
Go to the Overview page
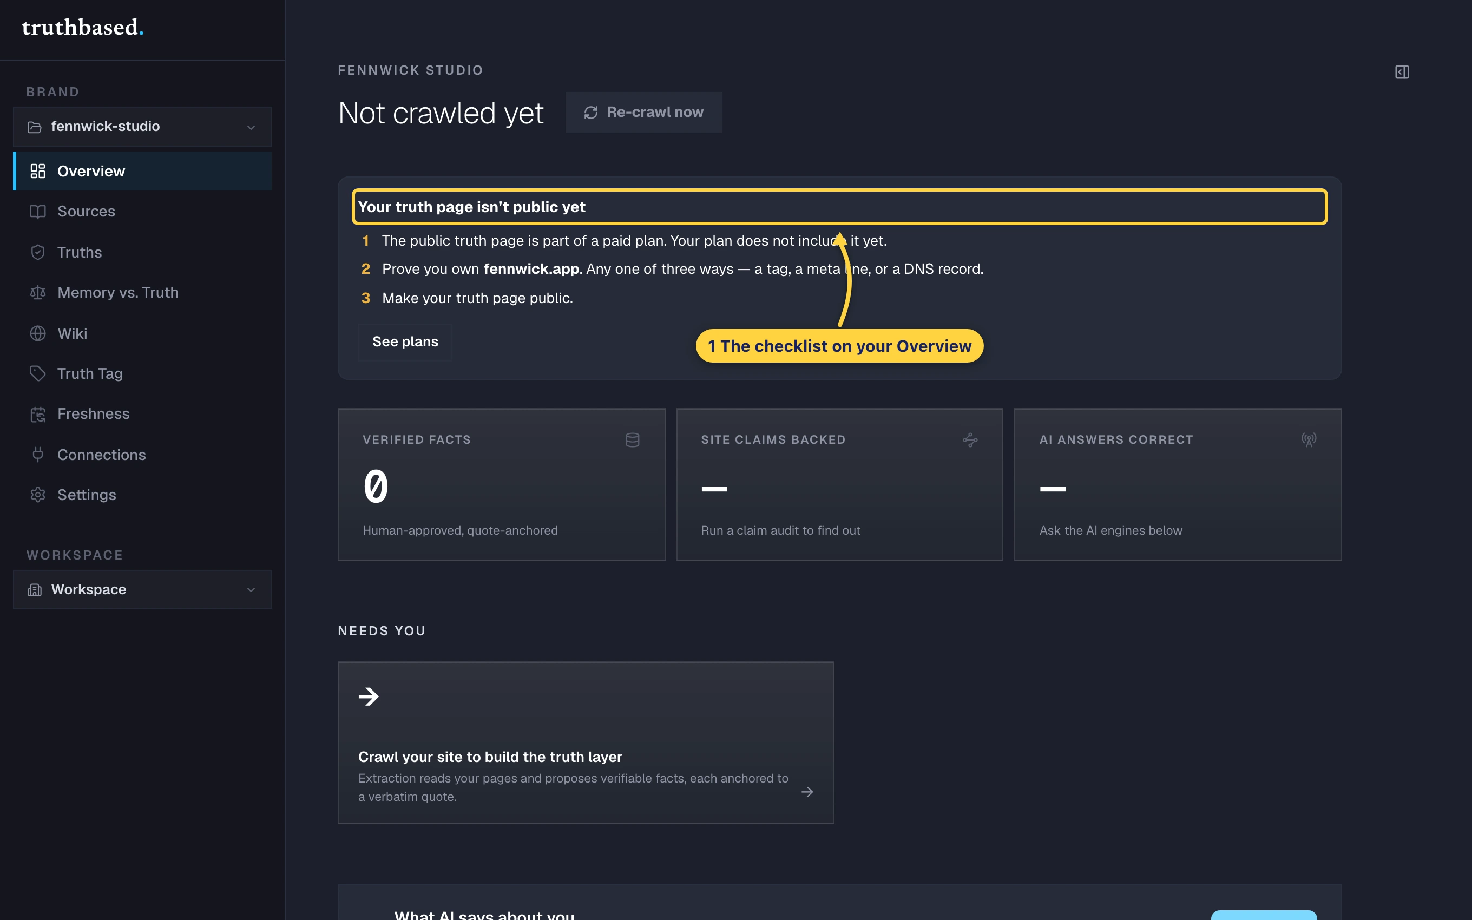coord(142,171)
